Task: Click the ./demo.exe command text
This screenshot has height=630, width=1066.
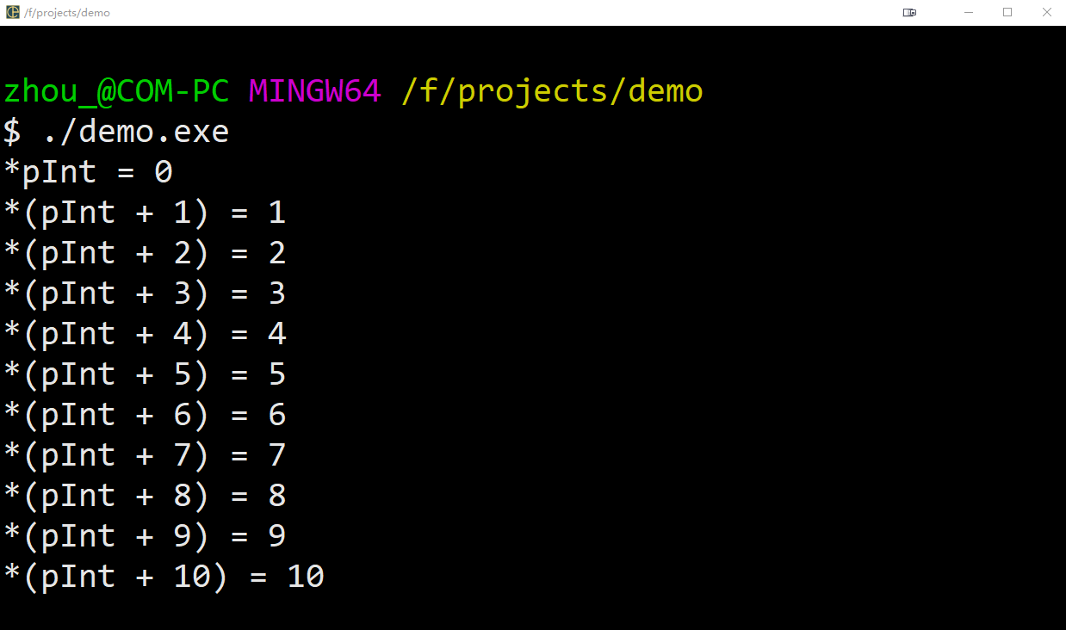Action: coord(135,132)
